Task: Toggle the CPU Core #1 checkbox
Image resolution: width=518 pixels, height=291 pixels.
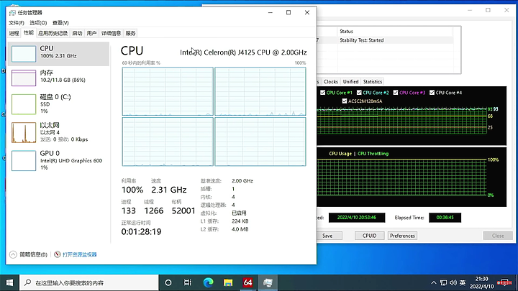Action: click(x=323, y=93)
